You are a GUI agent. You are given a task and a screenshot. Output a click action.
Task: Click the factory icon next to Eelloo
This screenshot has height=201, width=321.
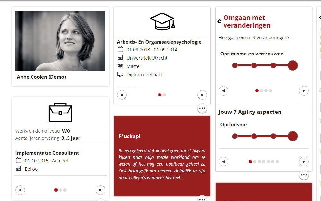click(x=19, y=169)
